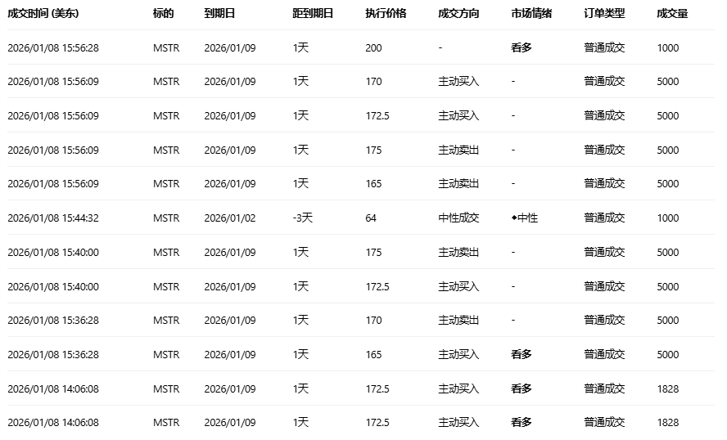The width and height of the screenshot is (727, 440).
Task: Click the 标的 column header
Action: click(x=163, y=14)
